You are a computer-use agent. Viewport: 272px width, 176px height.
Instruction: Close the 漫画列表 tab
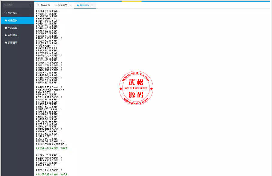(70, 6)
